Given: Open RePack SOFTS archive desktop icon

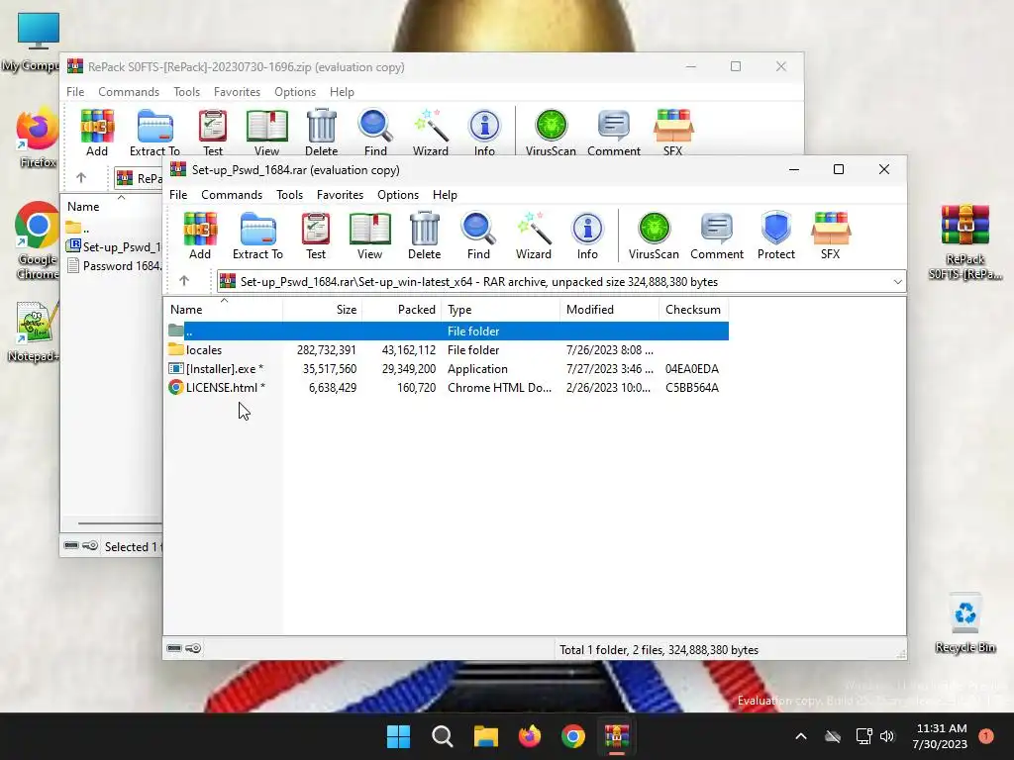Looking at the screenshot, I should (964, 242).
